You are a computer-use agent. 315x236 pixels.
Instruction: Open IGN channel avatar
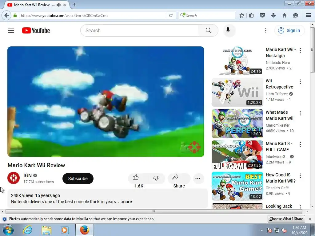click(14, 178)
